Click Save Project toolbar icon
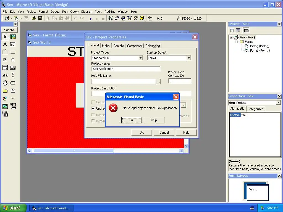Screen dimensions: 283x212 (x=40, y=18)
